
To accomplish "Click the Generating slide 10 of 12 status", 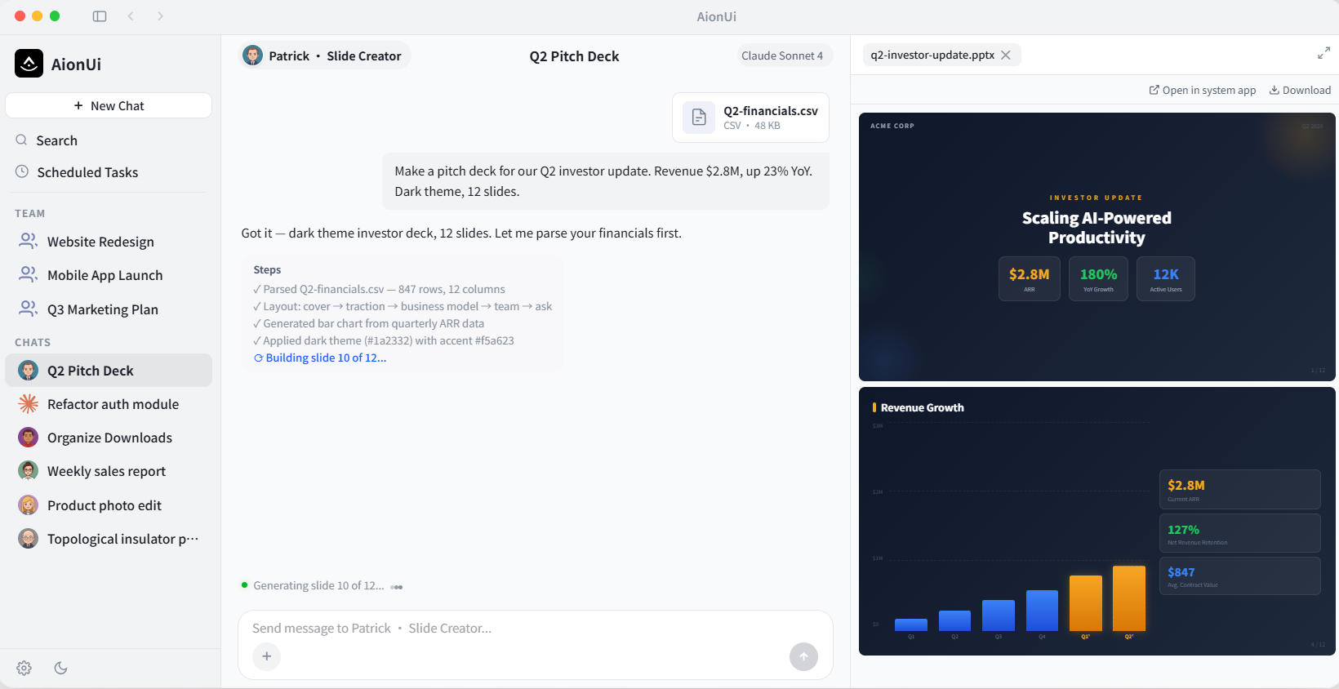I will pyautogui.click(x=318, y=585).
